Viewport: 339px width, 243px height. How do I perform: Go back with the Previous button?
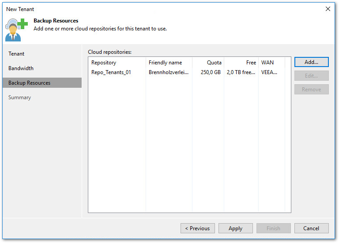[197, 228]
